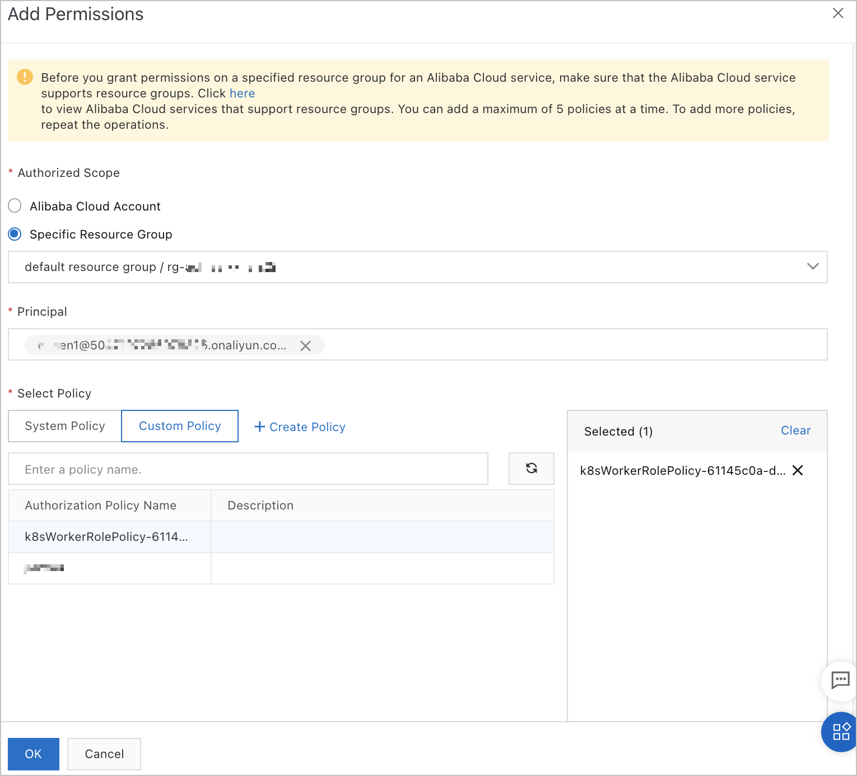This screenshot has width=857, height=776.
Task: Click the refresh policy list icon
Action: (x=531, y=469)
